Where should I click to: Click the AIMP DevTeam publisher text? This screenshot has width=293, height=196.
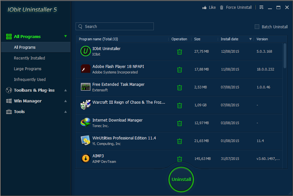[x=104, y=162]
